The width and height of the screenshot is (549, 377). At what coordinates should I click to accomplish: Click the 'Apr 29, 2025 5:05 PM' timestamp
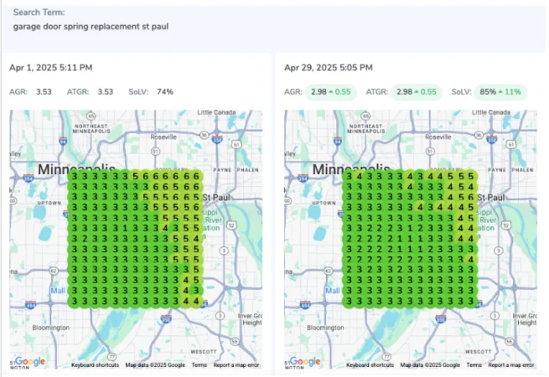coord(329,68)
